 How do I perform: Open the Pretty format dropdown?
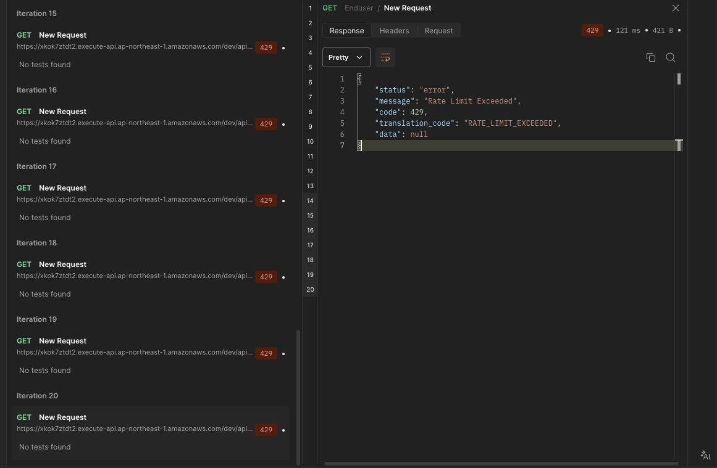346,57
